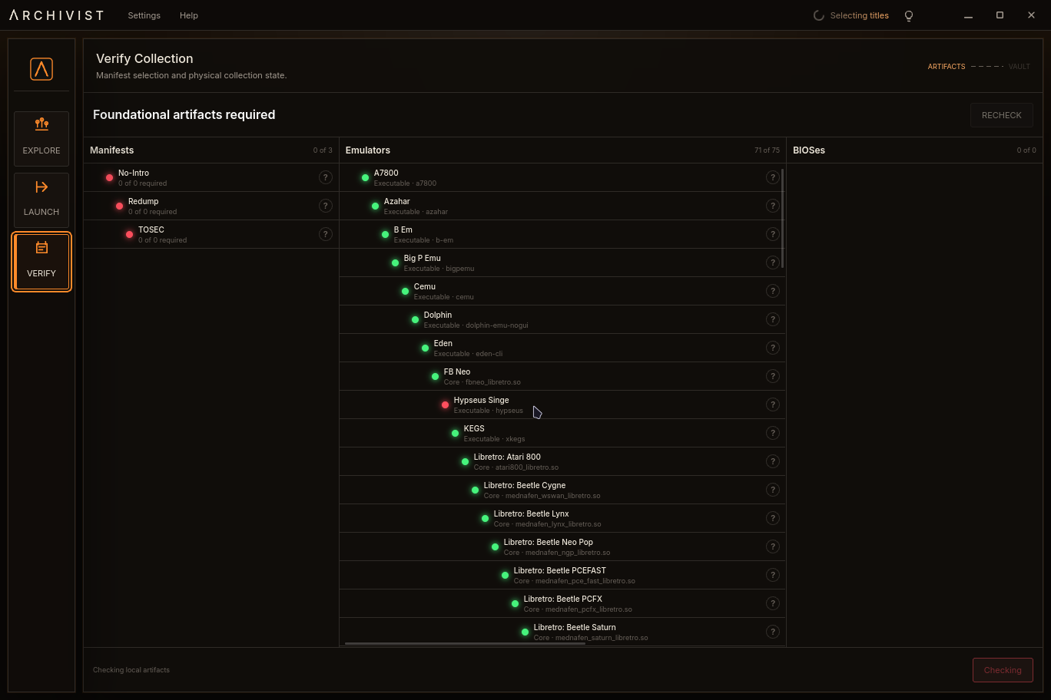Minimize the Archivist window
This screenshot has width=1051, height=700.
pos(968,15)
